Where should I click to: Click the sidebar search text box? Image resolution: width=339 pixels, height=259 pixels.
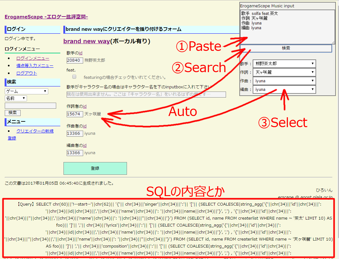[30, 106]
